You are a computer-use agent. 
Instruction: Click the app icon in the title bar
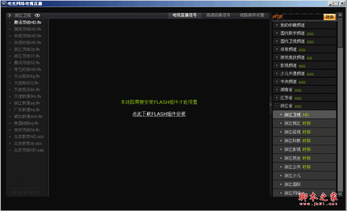pyautogui.click(x=4, y=3)
